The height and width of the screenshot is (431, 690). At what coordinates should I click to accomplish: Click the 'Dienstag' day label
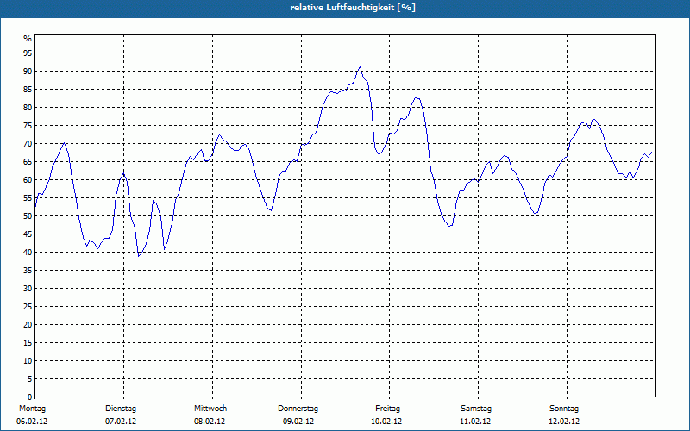click(x=121, y=409)
